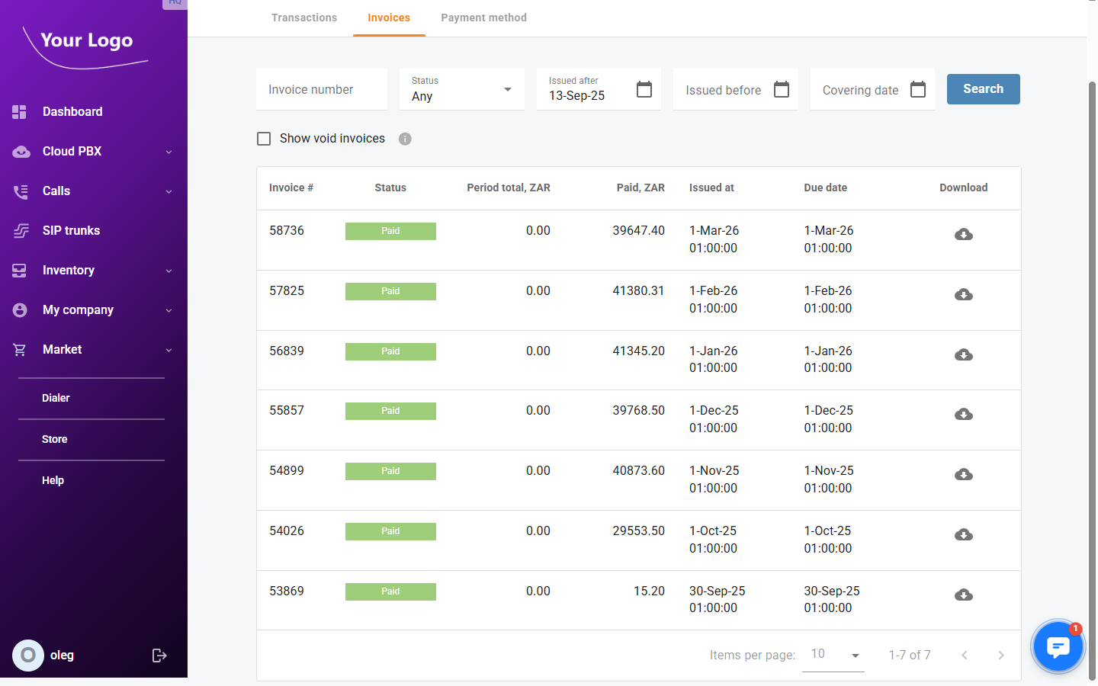Image resolution: width=1098 pixels, height=686 pixels.
Task: Click the Search button
Action: pyautogui.click(x=983, y=89)
